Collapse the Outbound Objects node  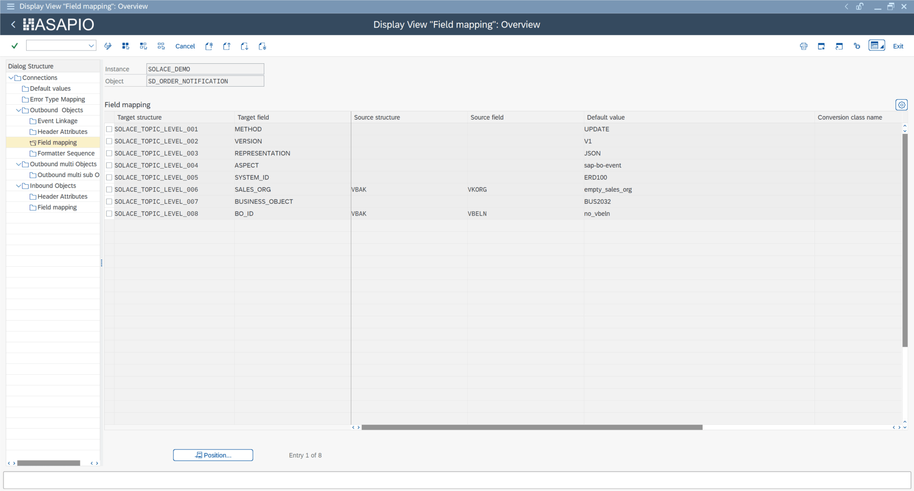coord(19,110)
